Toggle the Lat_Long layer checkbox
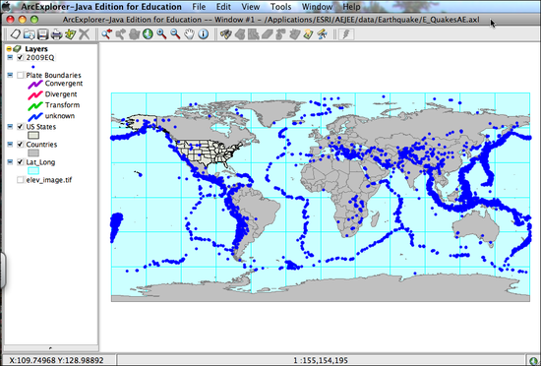This screenshot has width=541, height=366. [21, 162]
